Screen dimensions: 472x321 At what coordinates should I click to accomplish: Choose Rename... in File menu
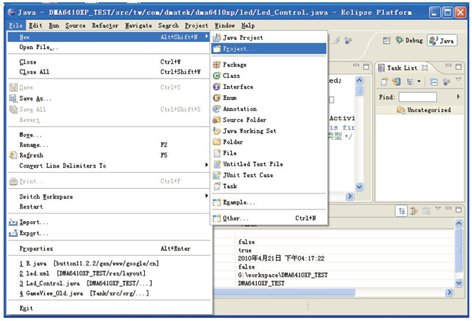pos(108,145)
